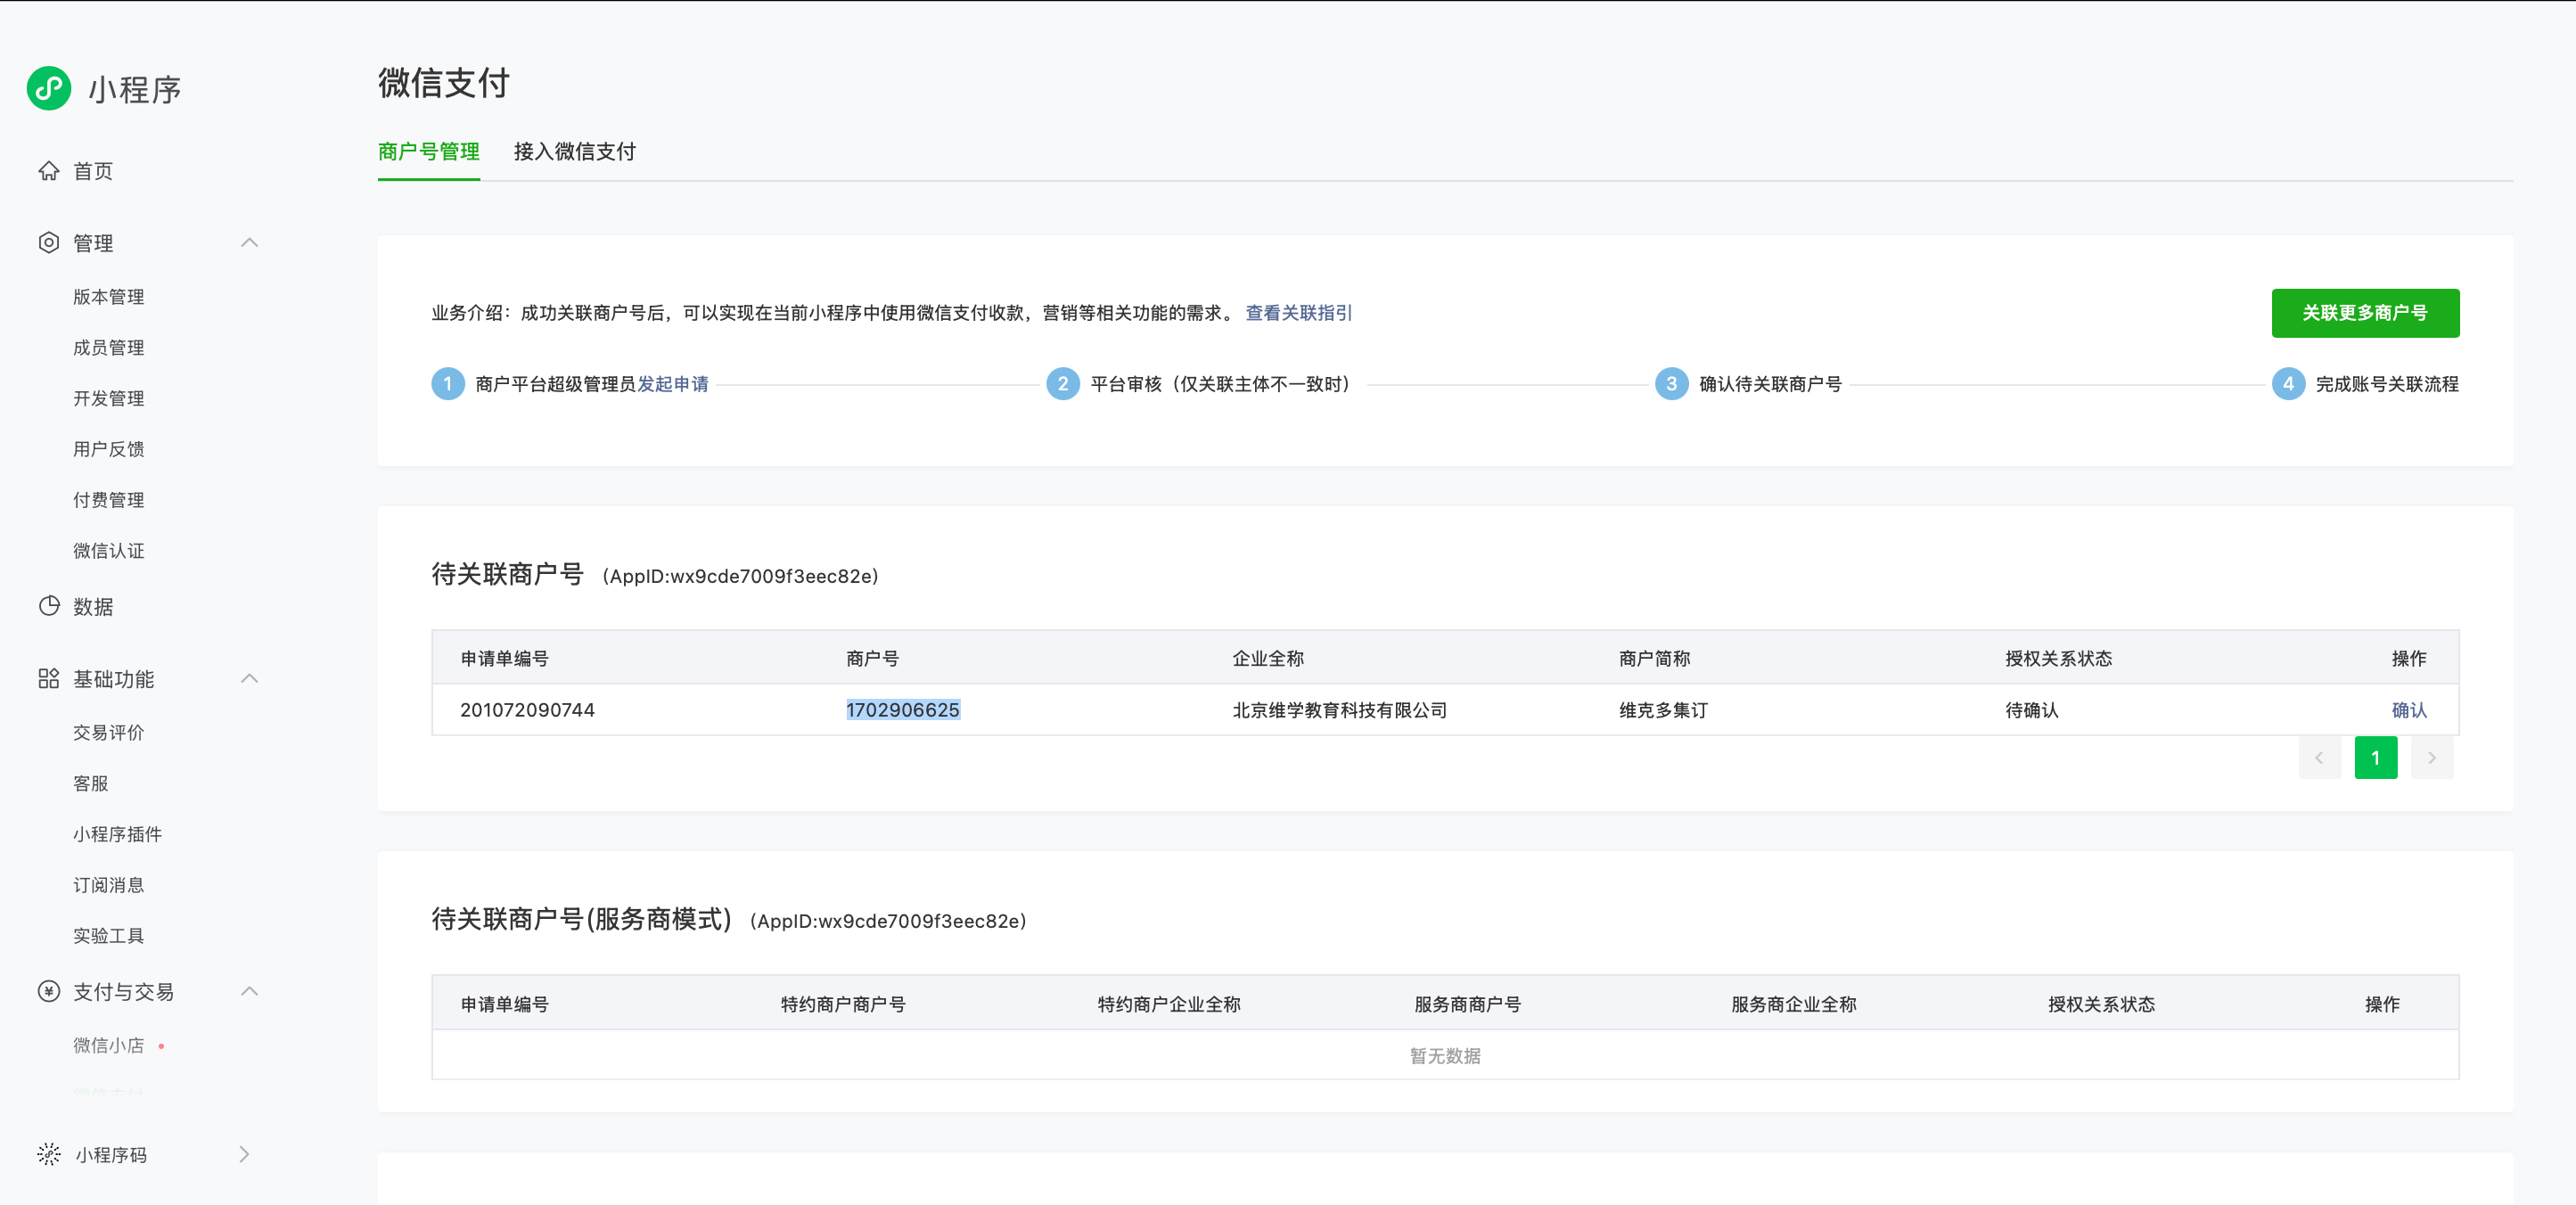Open 开发管理 in the sidebar
This screenshot has width=2576, height=1205.
point(109,399)
